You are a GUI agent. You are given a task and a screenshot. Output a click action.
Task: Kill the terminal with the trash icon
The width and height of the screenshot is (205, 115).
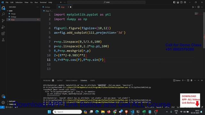pos(192,80)
